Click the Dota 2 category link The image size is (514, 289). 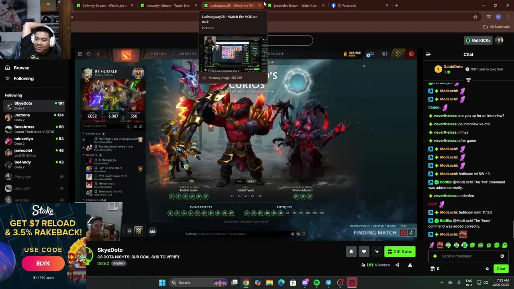pos(103,263)
